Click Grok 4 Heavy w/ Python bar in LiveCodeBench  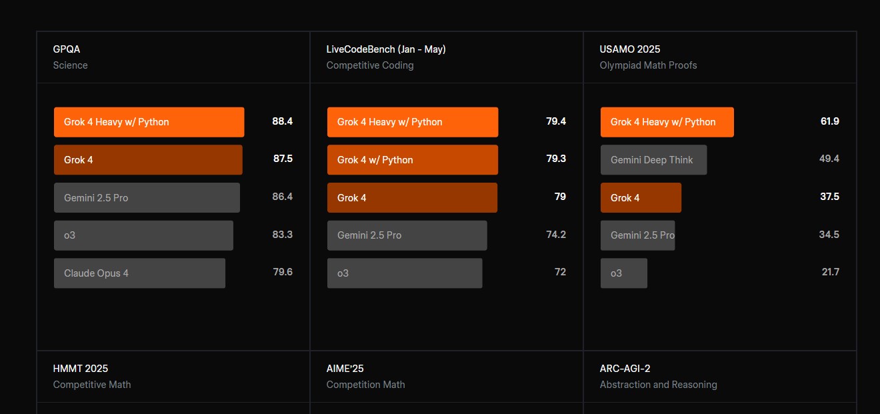[x=413, y=122]
